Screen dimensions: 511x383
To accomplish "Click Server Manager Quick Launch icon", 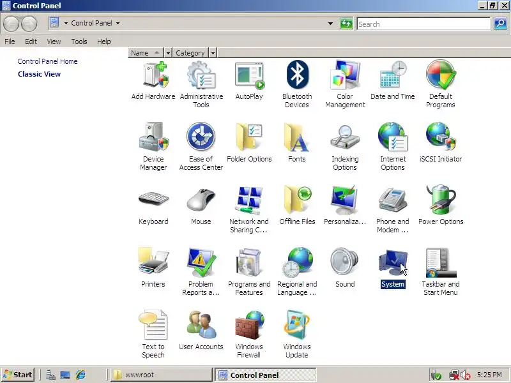I will [x=50, y=375].
